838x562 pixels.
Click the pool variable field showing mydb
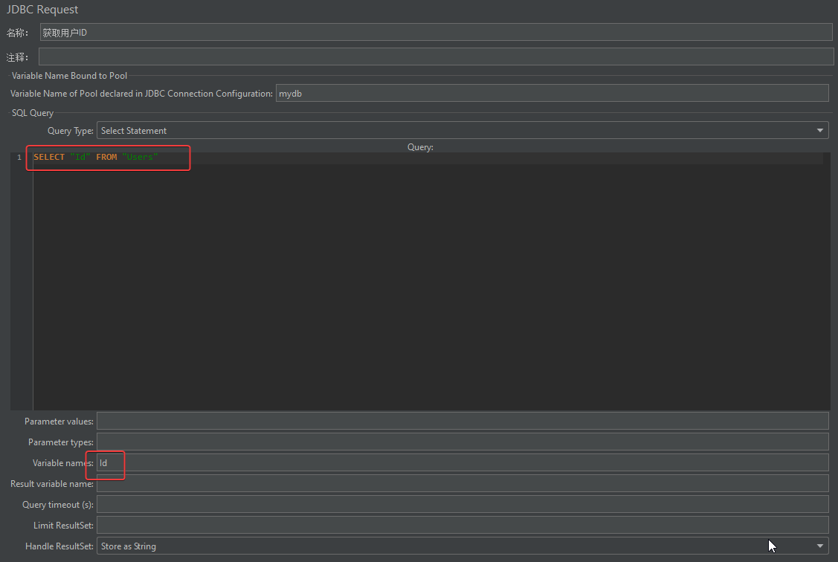[x=551, y=94]
